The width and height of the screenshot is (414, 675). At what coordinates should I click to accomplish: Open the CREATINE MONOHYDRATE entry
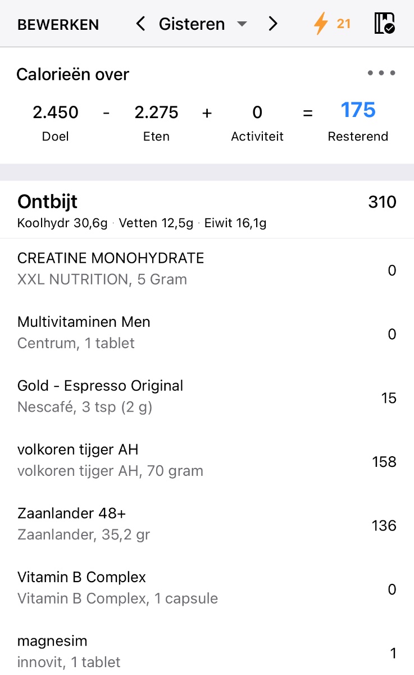point(111,268)
